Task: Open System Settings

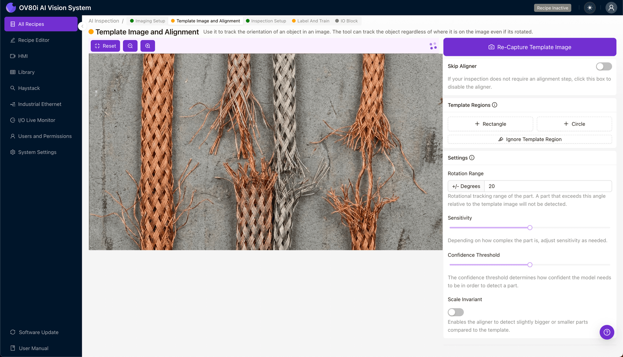Action: [41, 152]
